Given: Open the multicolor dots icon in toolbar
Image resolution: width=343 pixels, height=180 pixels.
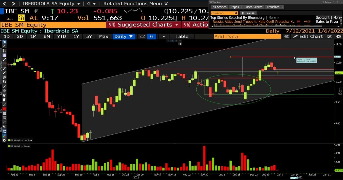Looking at the screenshot, I should (4, 135).
